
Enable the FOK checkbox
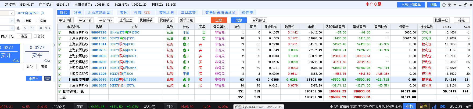tap(24, 21)
